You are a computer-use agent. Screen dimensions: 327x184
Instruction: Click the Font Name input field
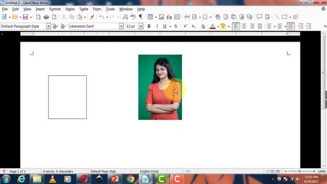94,26
